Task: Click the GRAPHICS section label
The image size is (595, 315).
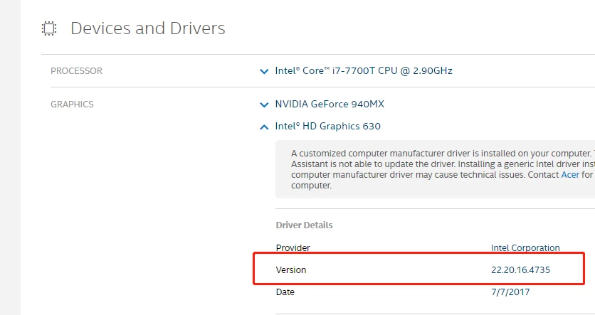Action: (72, 105)
